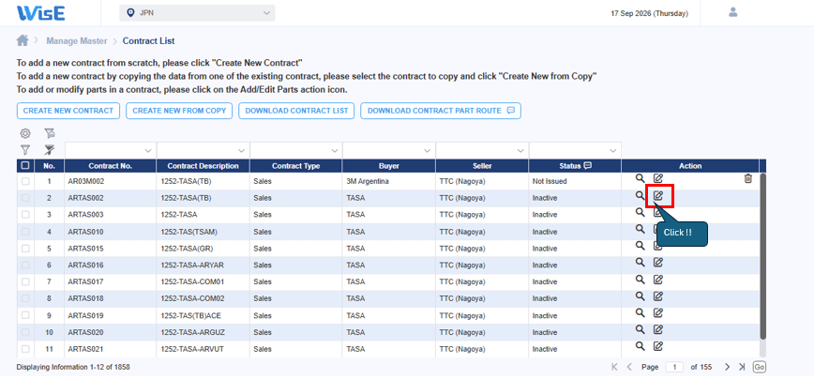Viewport: 814px width, 379px height.
Task: Click Download Contract List button
Action: 296,111
